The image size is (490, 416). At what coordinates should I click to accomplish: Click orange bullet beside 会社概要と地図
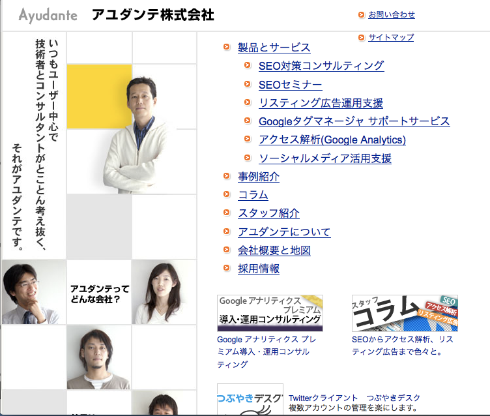coord(227,250)
